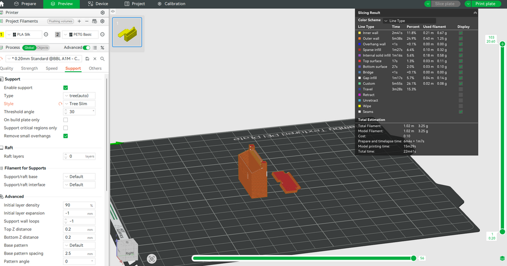Click the layers icon at bottom right
507x266 pixels.
click(x=502, y=258)
